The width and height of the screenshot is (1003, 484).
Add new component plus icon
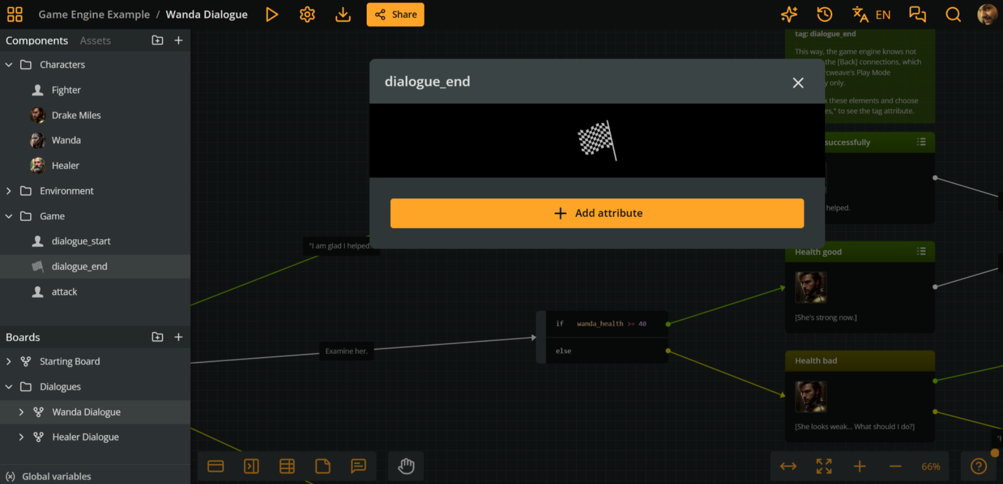click(x=179, y=40)
